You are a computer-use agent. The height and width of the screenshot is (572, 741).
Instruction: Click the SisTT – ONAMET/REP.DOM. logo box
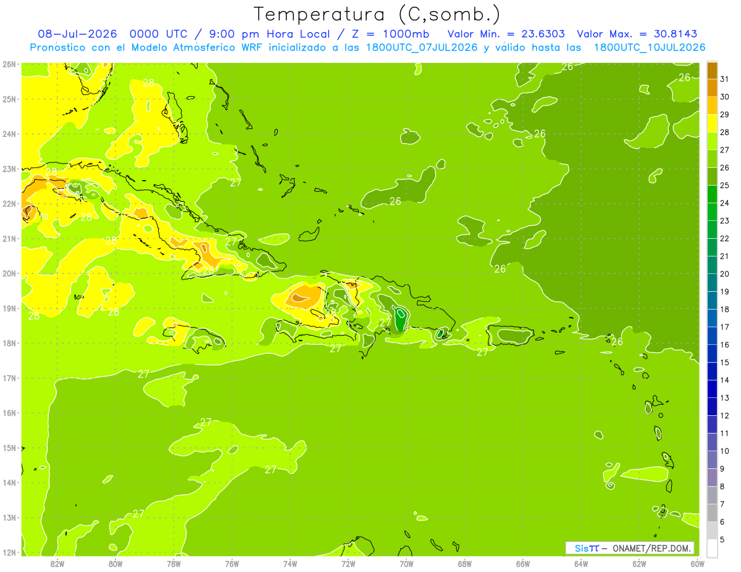[x=630, y=548]
